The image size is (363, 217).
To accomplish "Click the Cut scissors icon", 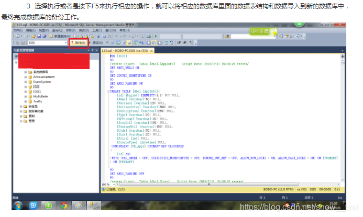I will [x=98, y=36].
